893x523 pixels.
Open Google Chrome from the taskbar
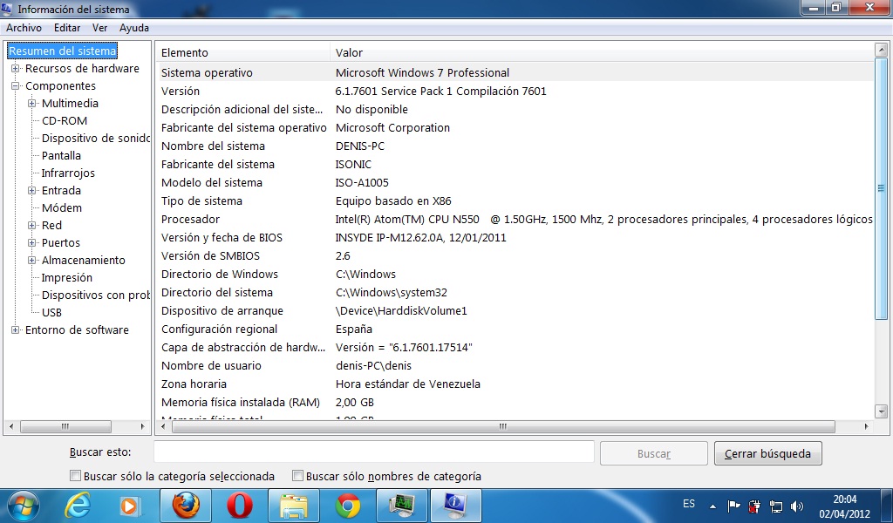(348, 506)
